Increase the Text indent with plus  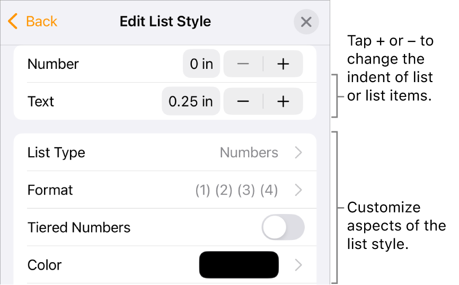point(284,102)
